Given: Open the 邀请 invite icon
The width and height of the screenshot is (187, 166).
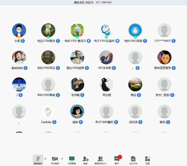Looking at the screenshot, I should pos(85,160).
